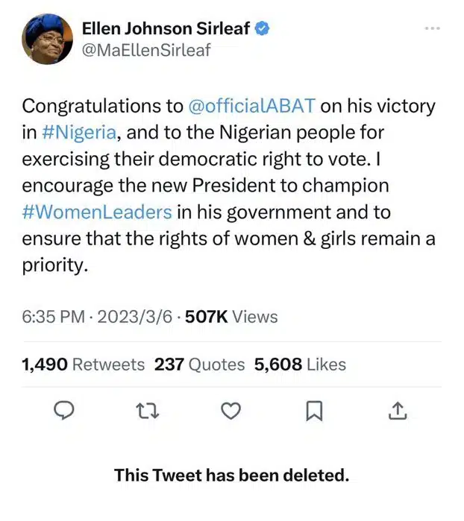Open the #WomenLeaders hashtag
464x521 pixels.
tap(98, 212)
